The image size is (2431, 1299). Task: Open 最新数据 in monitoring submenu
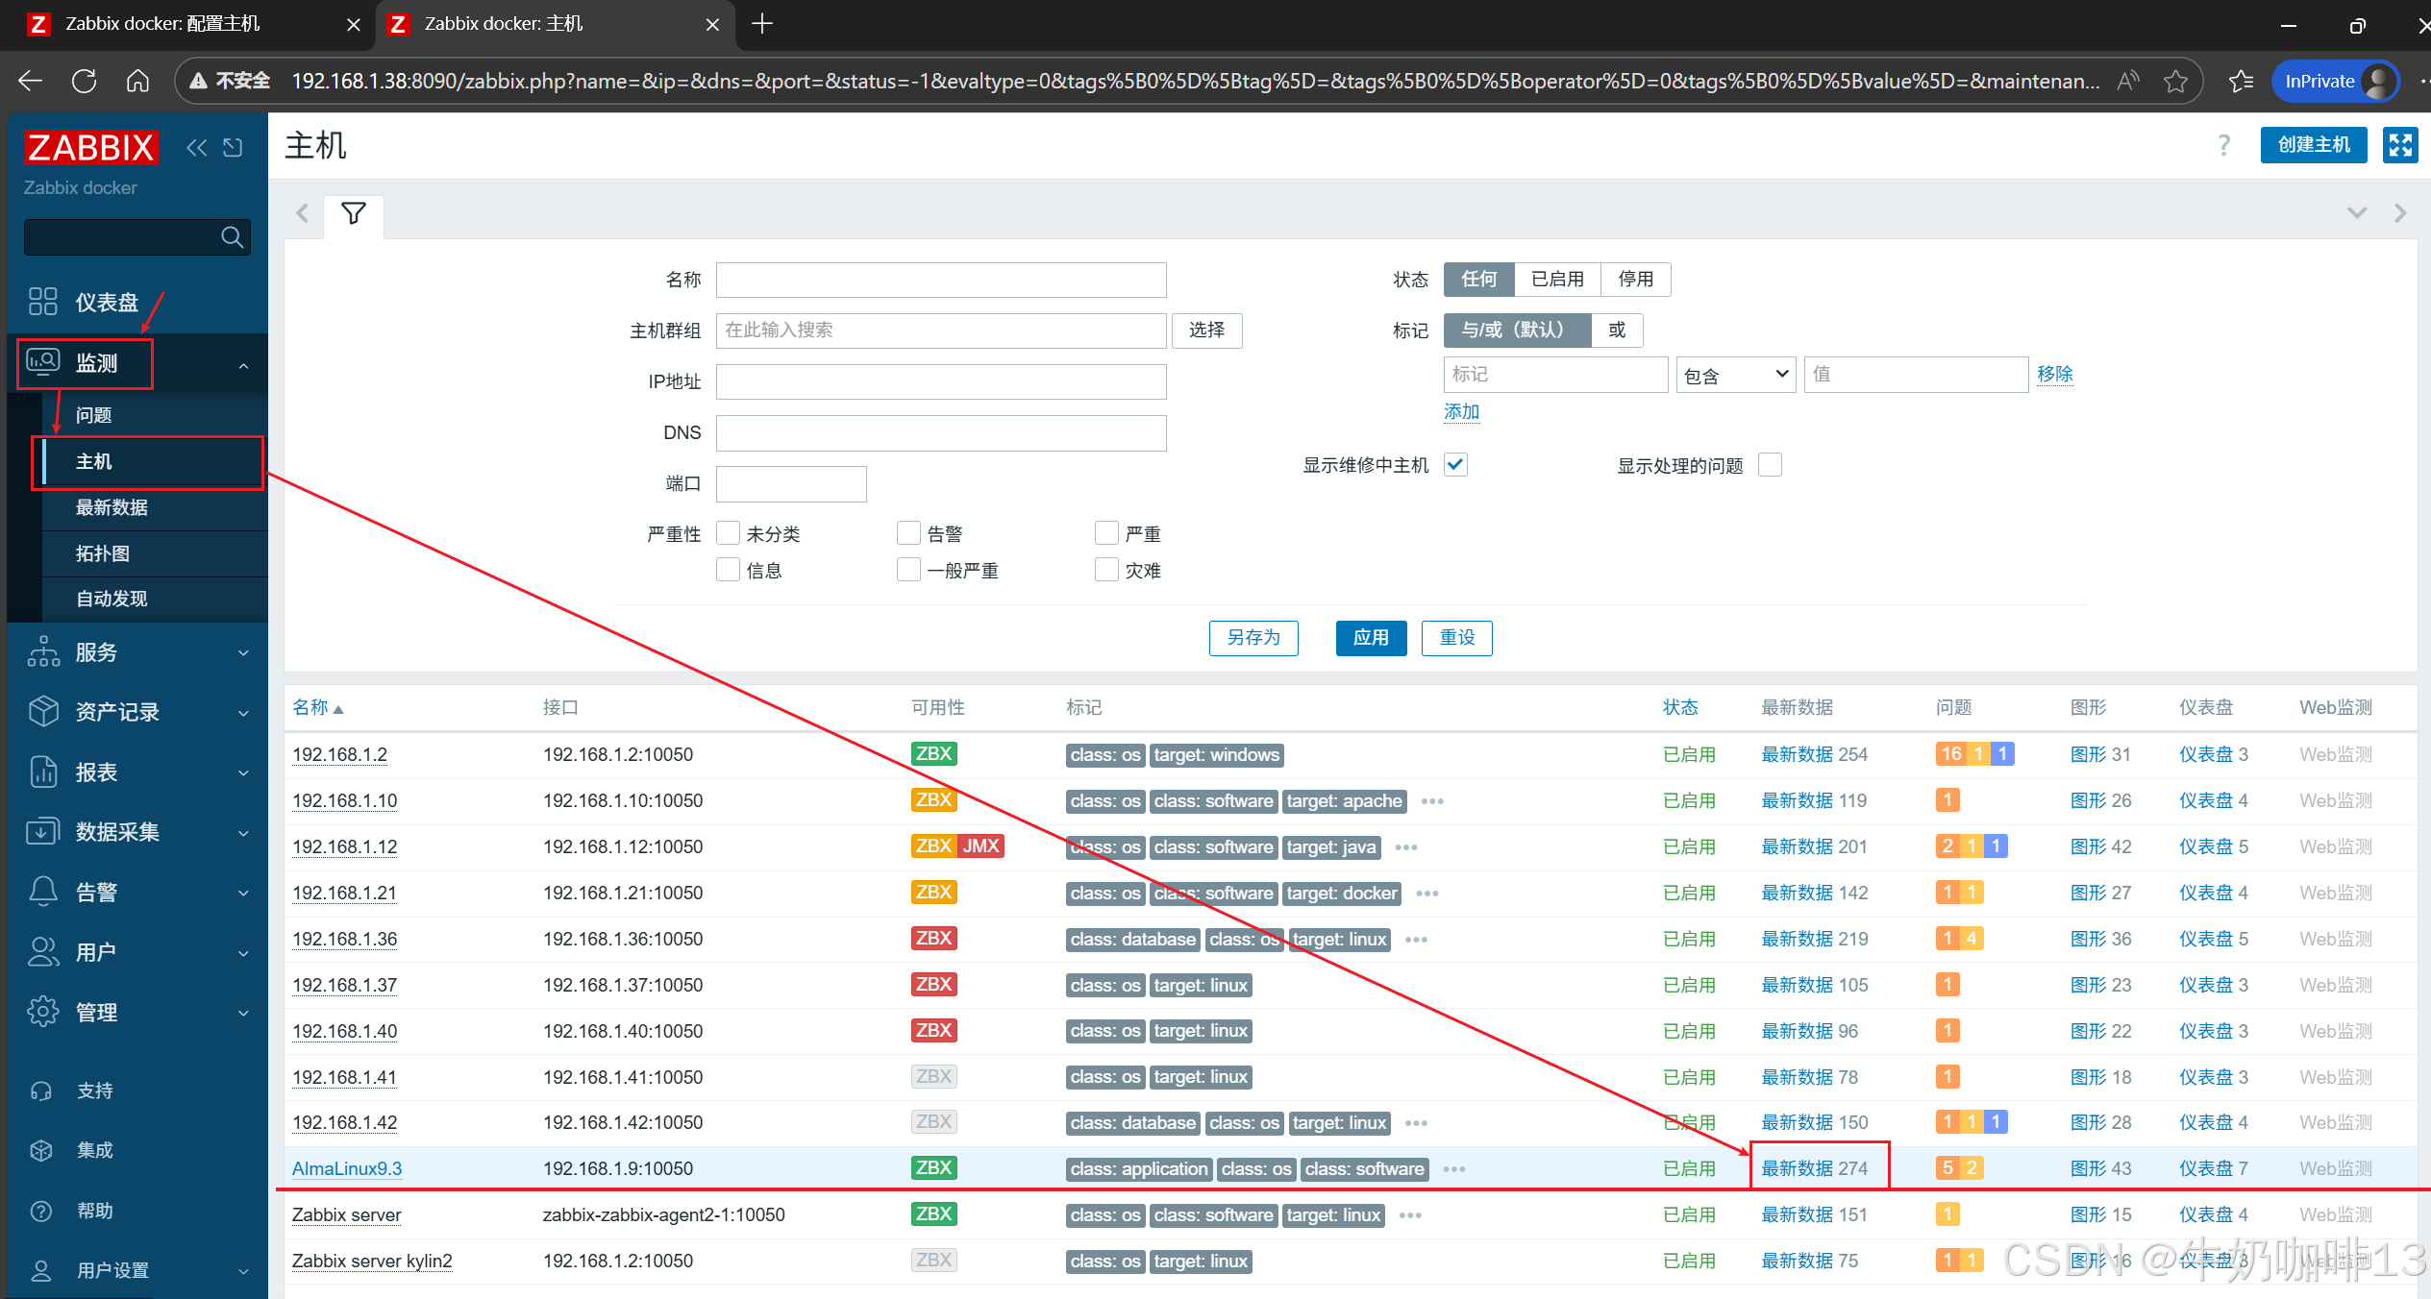click(112, 507)
